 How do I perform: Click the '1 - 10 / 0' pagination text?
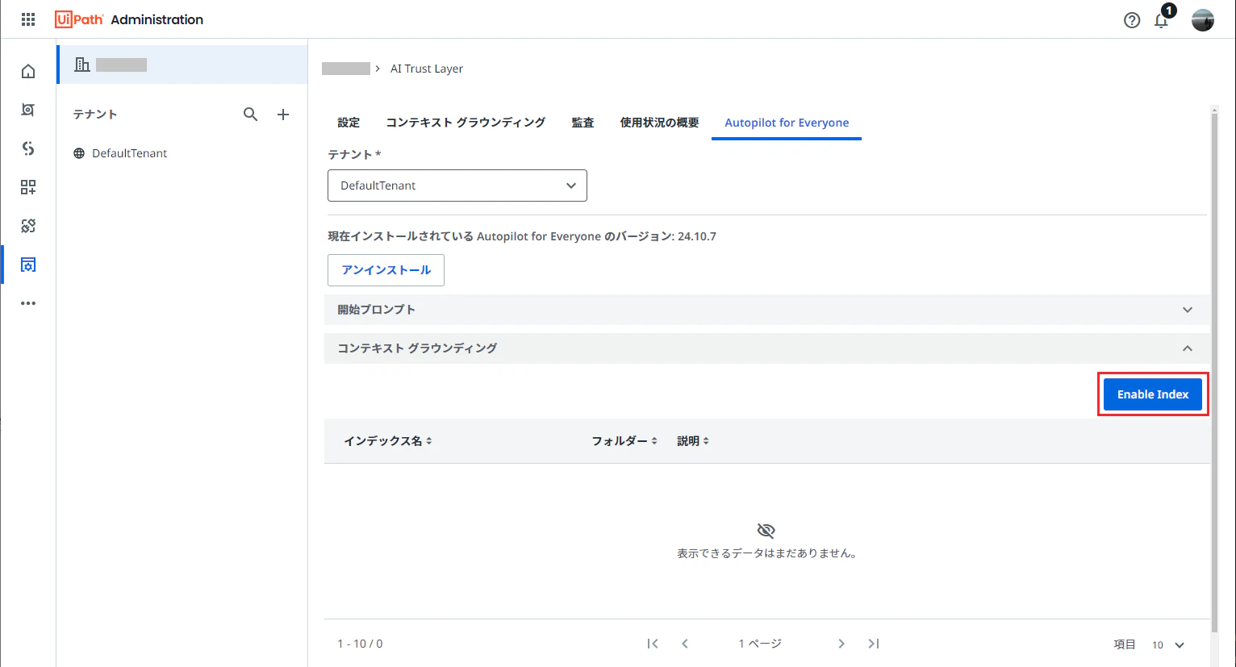point(360,644)
